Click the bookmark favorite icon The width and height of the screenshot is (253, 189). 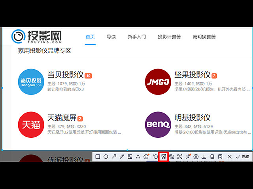click(x=220, y=157)
